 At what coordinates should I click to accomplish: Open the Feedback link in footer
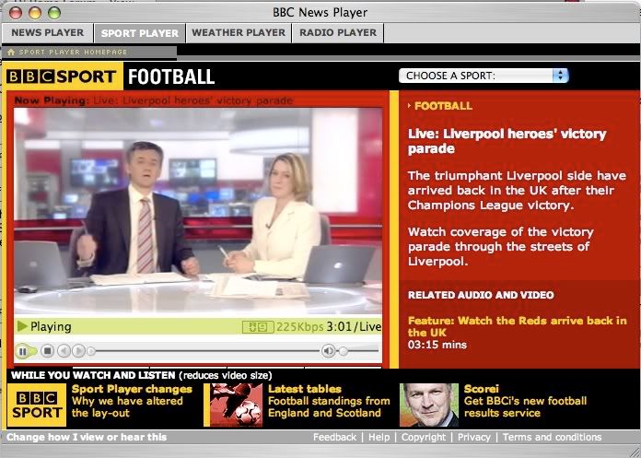(335, 437)
